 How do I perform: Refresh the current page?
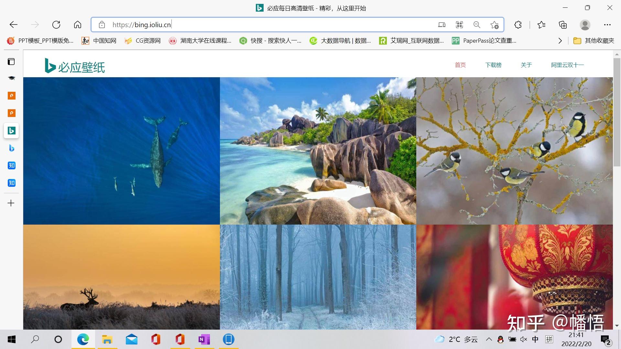tap(56, 25)
